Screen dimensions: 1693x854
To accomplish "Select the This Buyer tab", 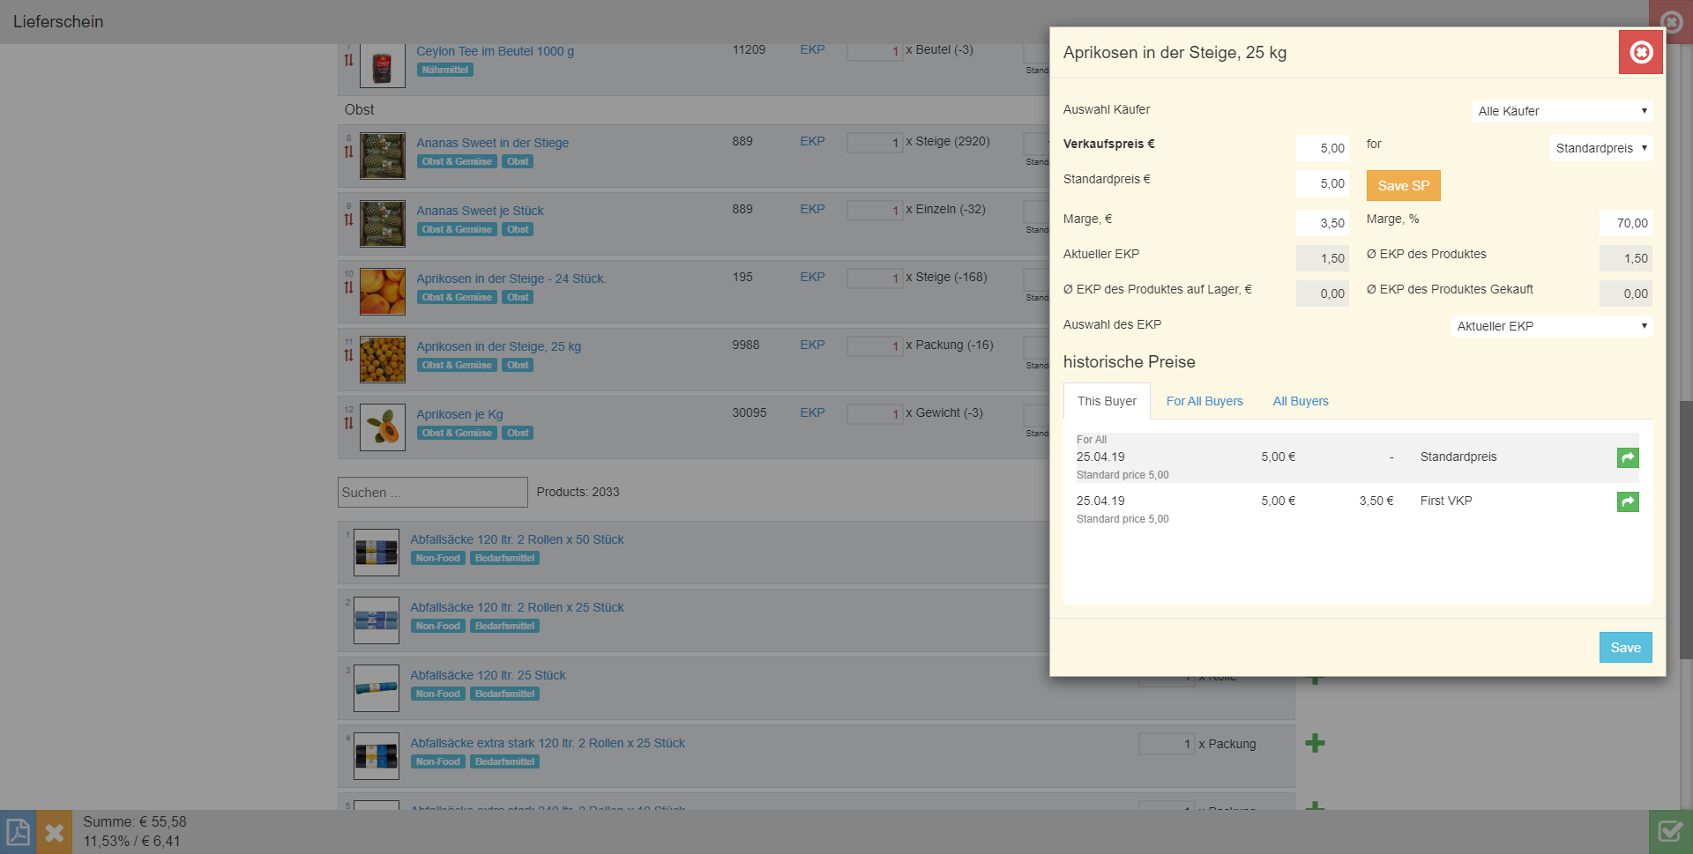I will tap(1107, 401).
